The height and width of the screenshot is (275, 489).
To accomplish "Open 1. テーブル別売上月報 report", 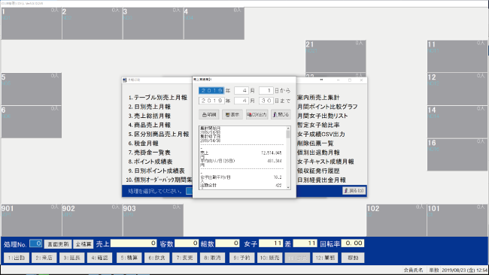I will click(x=157, y=98).
